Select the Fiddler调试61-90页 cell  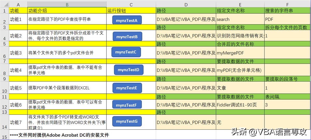click(240, 104)
